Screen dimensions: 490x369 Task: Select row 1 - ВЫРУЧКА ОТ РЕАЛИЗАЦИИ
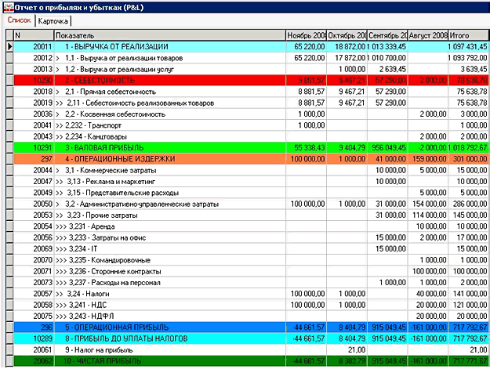(x=251, y=47)
